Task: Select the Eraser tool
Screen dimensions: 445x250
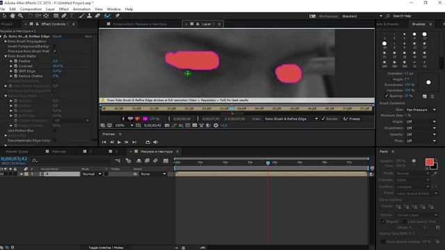Action: coord(97,16)
